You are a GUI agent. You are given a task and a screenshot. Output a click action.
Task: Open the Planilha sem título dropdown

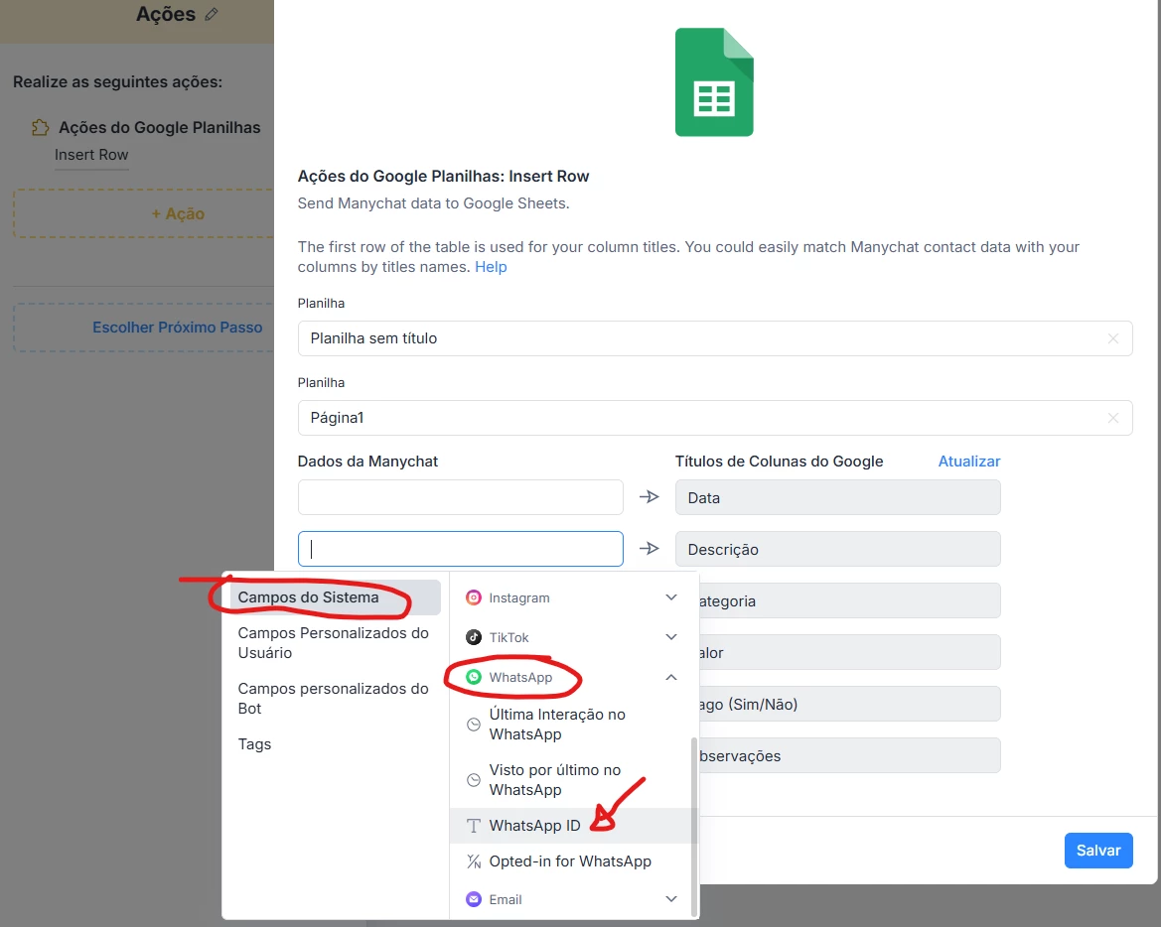point(714,338)
